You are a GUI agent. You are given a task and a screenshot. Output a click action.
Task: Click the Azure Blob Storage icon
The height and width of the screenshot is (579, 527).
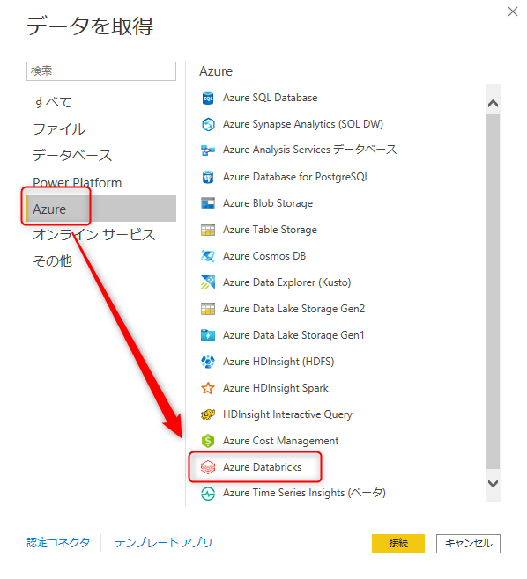[208, 203]
